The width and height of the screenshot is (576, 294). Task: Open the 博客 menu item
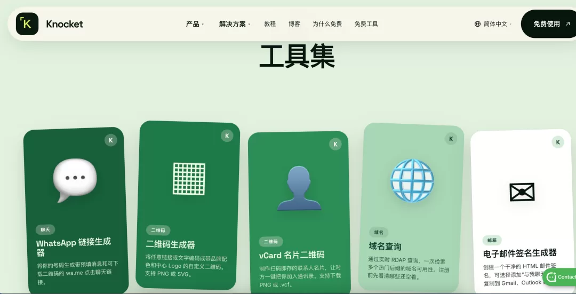294,24
